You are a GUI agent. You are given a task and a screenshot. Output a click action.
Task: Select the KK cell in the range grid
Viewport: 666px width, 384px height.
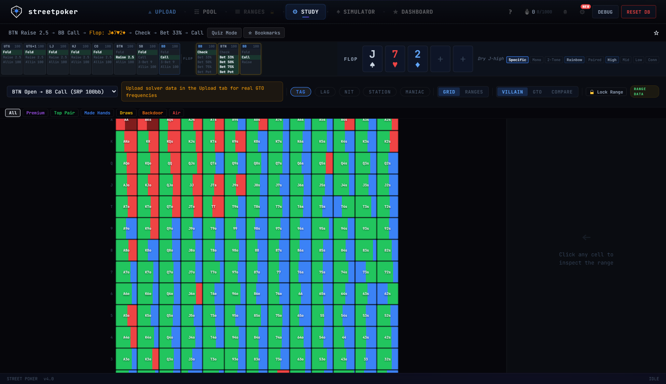tap(148, 141)
